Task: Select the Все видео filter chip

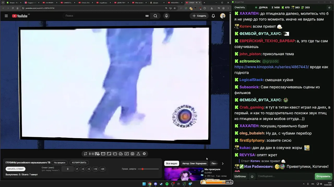Action: 172,164
